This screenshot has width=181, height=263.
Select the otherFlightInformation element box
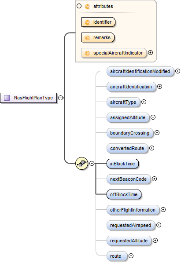(133, 210)
